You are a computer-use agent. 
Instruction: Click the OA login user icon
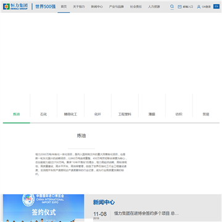[x=199, y=7]
